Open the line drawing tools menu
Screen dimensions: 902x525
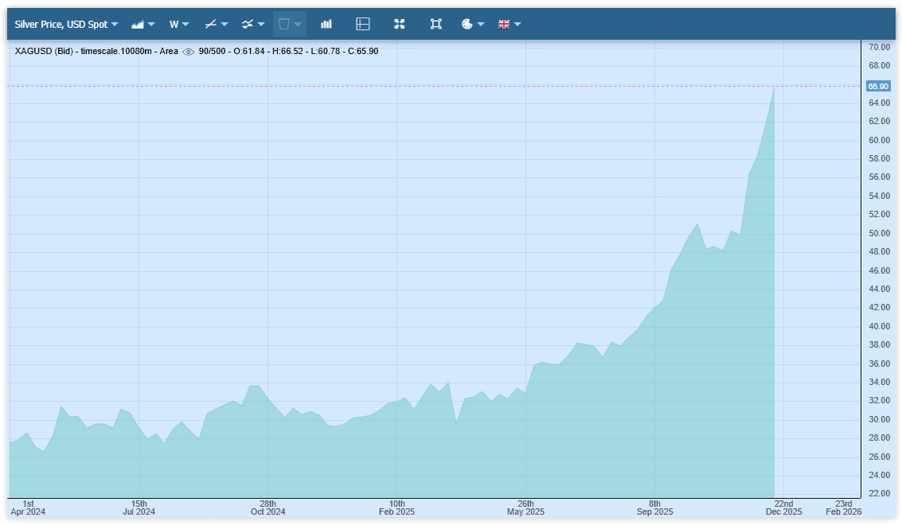(216, 25)
